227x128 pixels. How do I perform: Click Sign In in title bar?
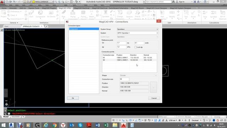pos(181,2)
